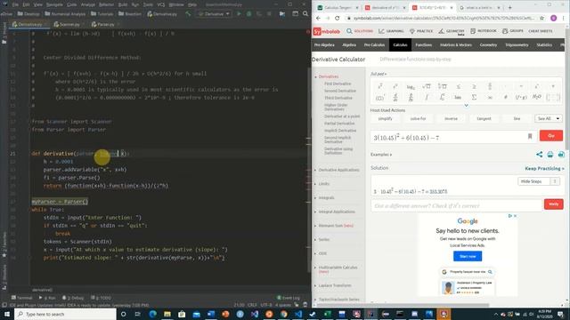Expand the keypad with the down chevron
570x320 pixels.
[466, 105]
